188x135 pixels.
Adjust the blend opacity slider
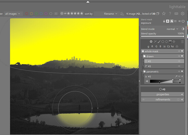coord(162,36)
